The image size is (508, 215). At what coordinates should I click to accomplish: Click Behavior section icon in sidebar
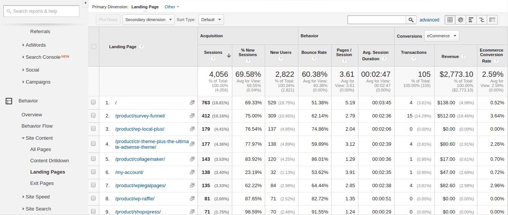(x=9, y=101)
